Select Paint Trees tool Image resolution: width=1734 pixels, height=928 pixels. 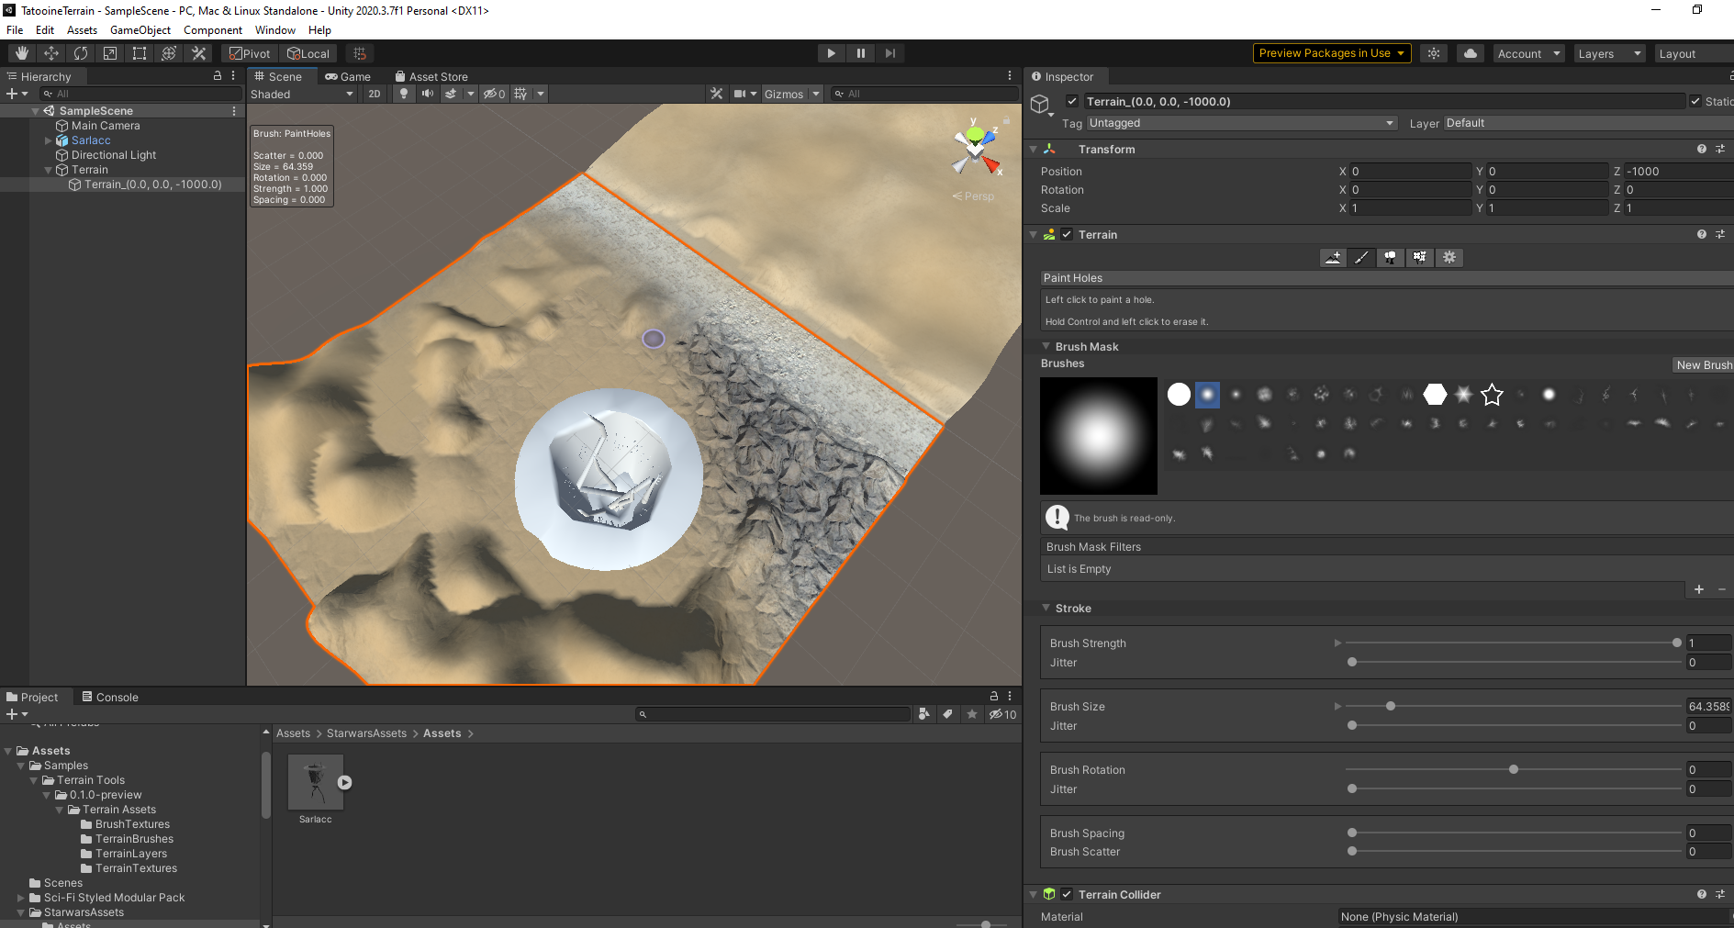[x=1391, y=258]
